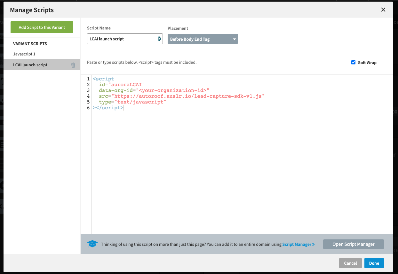The width and height of the screenshot is (398, 274).
Task: Select LCAI launch script in list
Action: pos(42,65)
